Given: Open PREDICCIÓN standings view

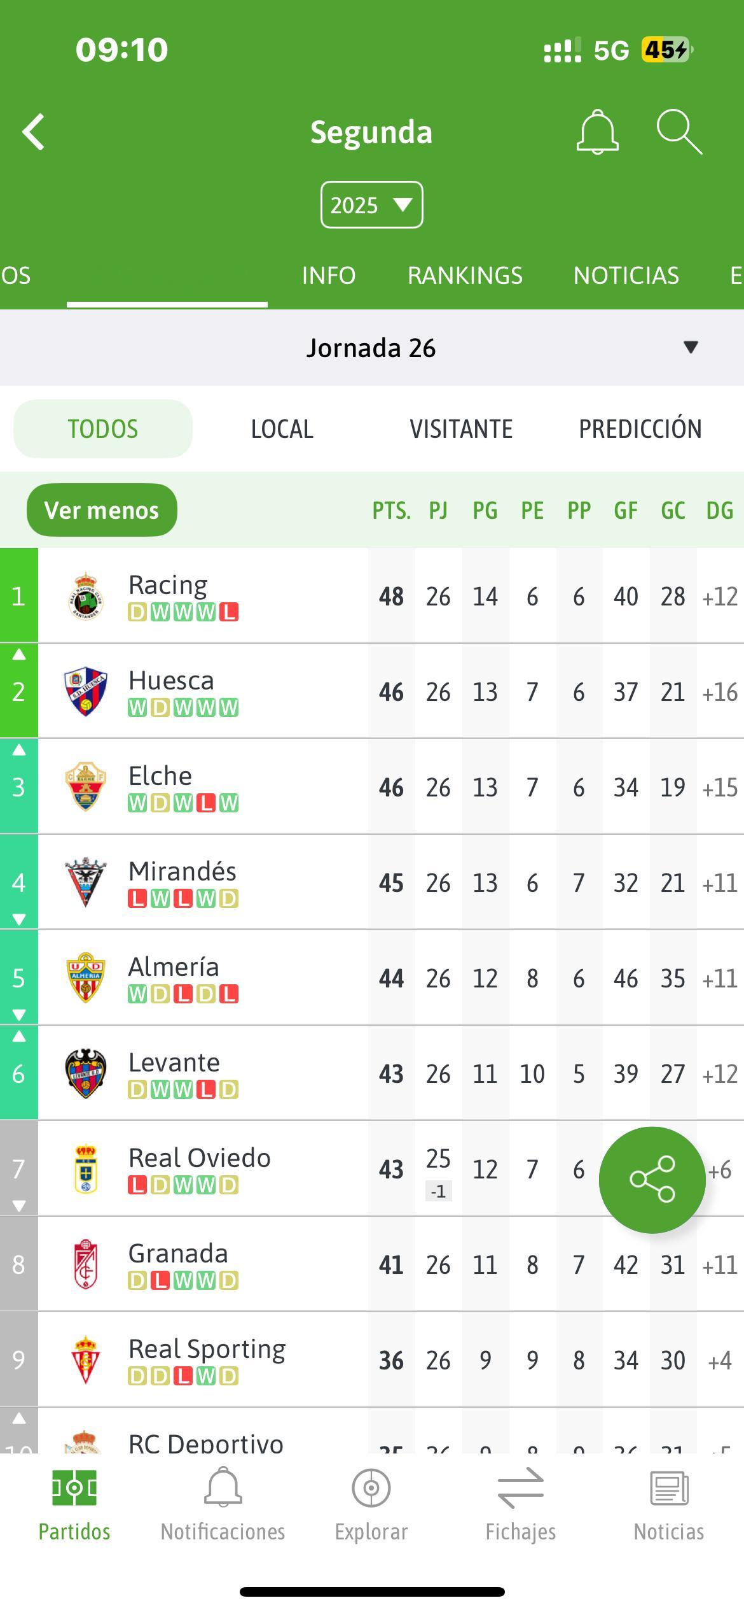Looking at the screenshot, I should [x=640, y=429].
